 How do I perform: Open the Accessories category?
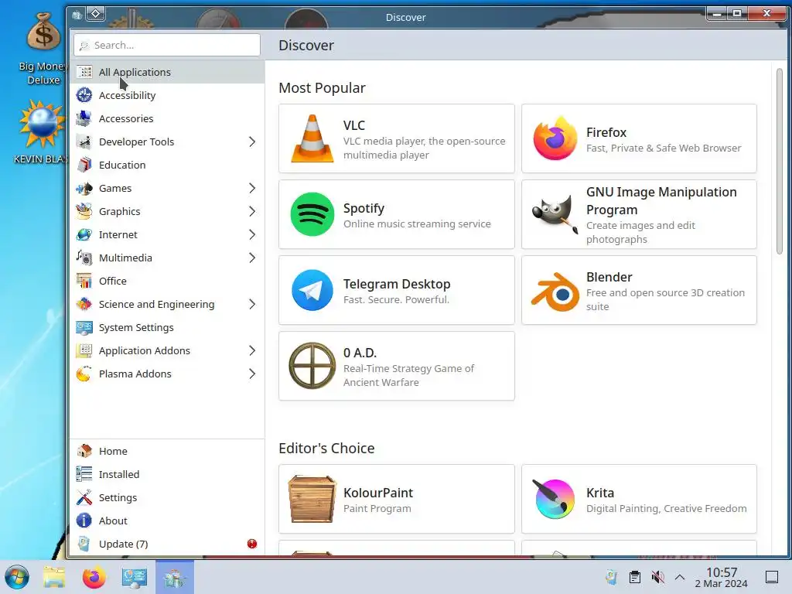tap(167, 118)
